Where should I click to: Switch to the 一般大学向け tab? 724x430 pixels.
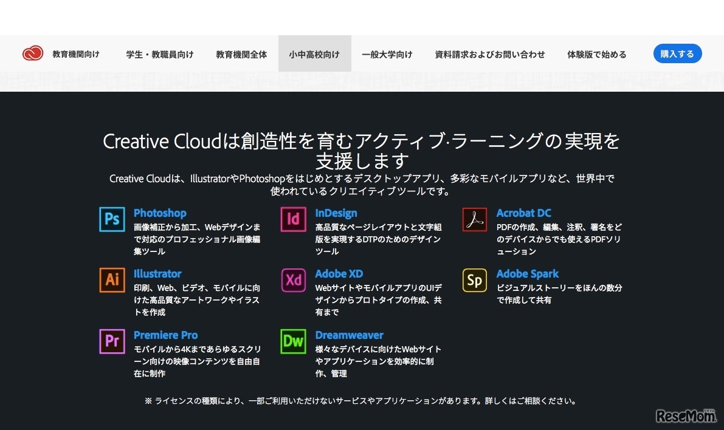(387, 53)
